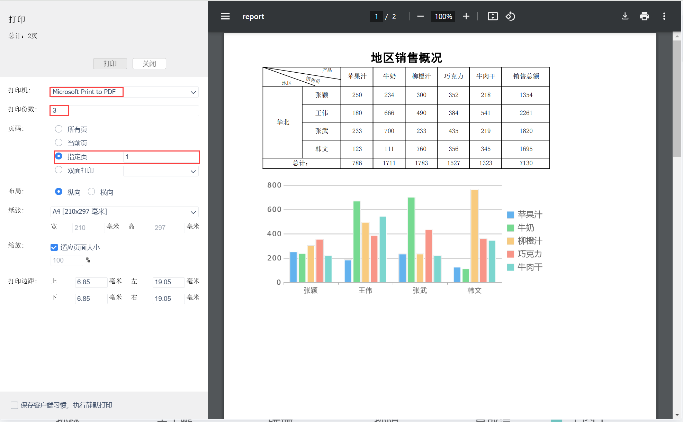683x422 pixels.
Task: Open the more actions three-dot menu
Action: click(x=664, y=16)
